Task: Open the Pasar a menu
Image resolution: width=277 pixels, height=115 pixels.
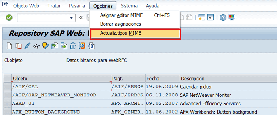Action: click(77, 6)
